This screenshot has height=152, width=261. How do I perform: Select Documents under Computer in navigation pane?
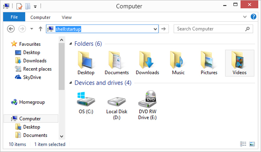[31, 135]
